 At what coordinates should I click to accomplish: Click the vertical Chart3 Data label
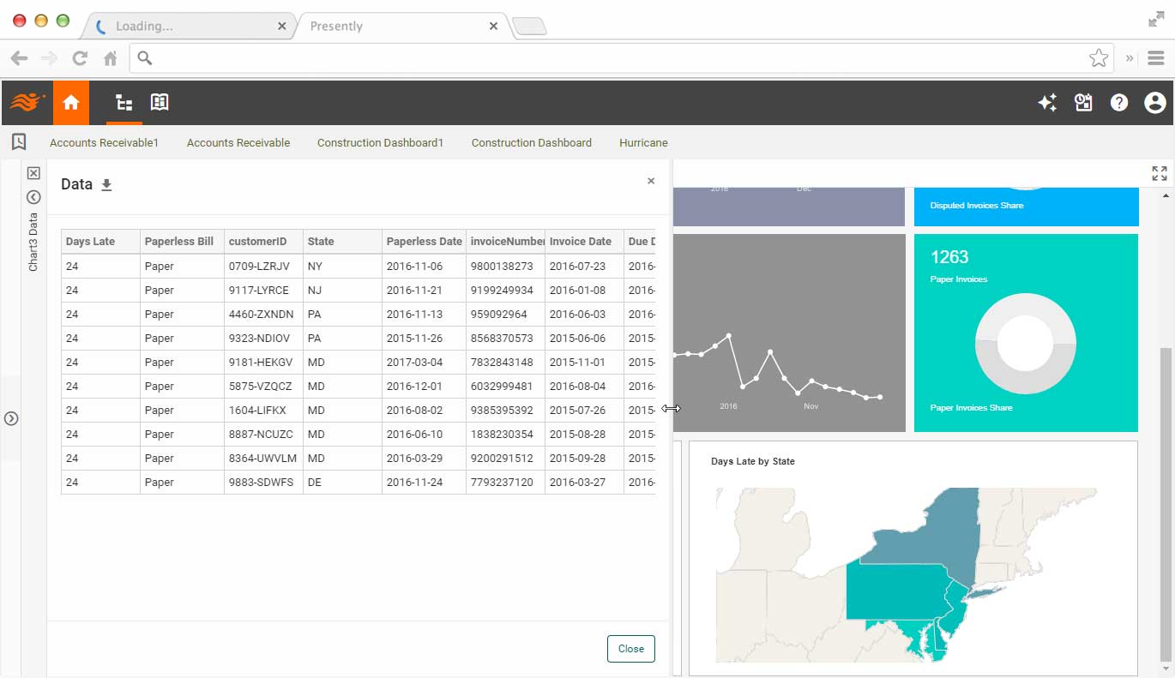[33, 242]
